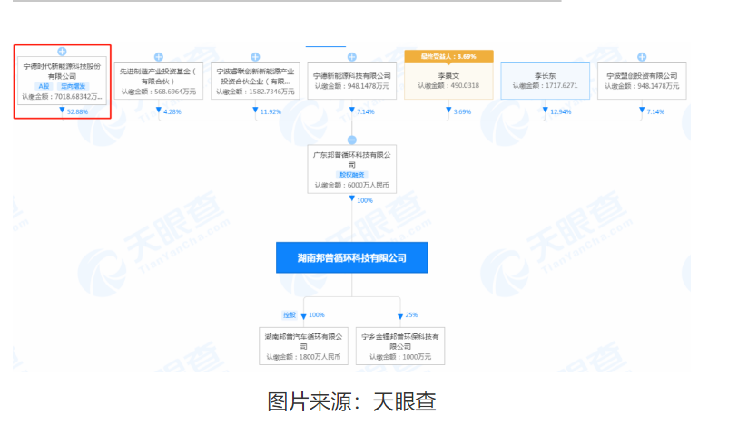Expand plus icon above 宁德时代新能源科技股份有限公司
Viewport: 738px width, 434px height.
click(x=62, y=52)
